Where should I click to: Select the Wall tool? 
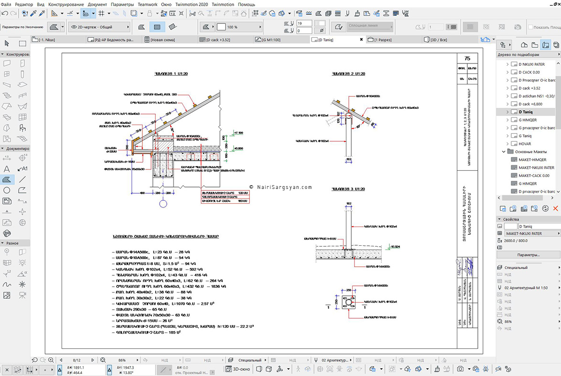point(7,63)
